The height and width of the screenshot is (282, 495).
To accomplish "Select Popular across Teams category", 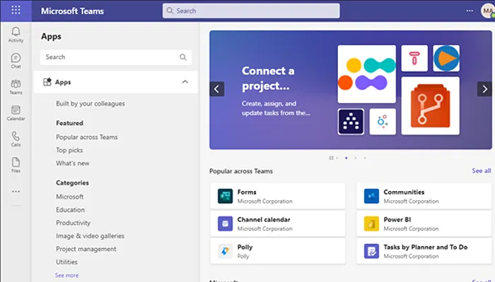I will click(x=87, y=137).
